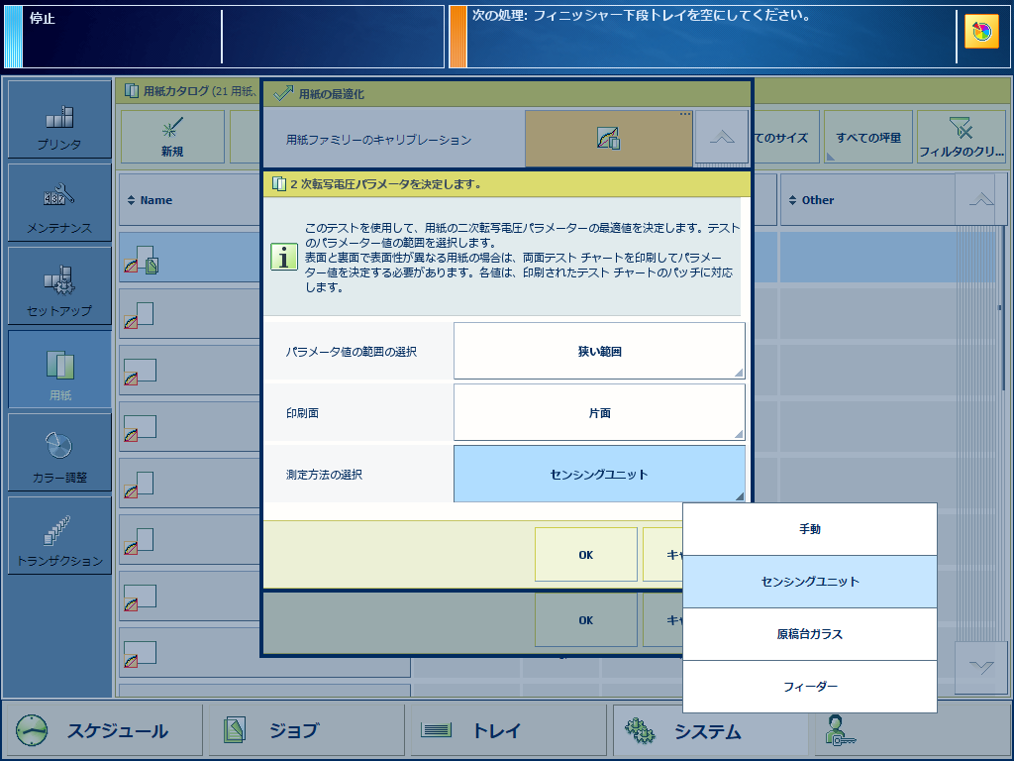Screen dimensions: 1014x761
Task: Open the 測定方法の選択 dropdown
Action: pos(599,474)
